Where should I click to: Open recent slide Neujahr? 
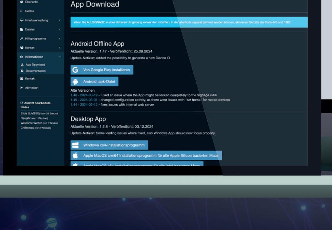34,118
